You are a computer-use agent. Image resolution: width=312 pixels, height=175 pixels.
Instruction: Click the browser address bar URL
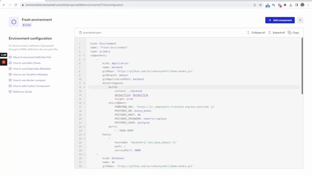(75, 5)
